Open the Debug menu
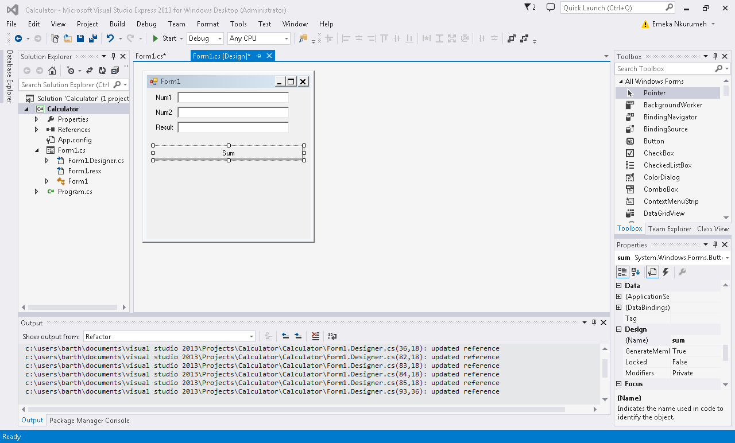Image resolution: width=735 pixels, height=443 pixels. pyautogui.click(x=146, y=24)
